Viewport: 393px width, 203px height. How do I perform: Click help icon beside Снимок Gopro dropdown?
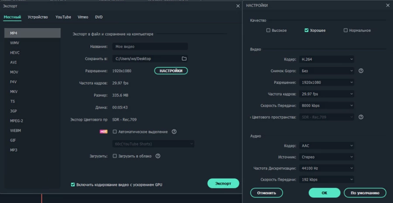pyautogui.click(x=361, y=71)
